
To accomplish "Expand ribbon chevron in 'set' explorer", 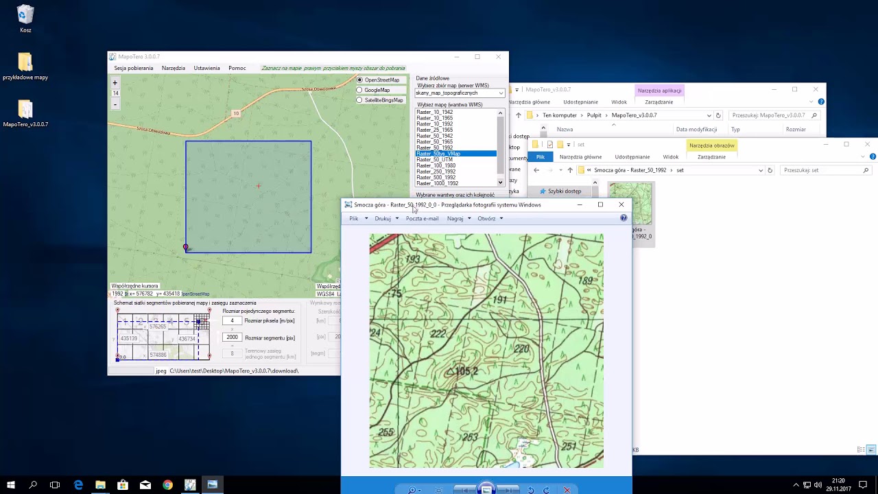I will 863,157.
